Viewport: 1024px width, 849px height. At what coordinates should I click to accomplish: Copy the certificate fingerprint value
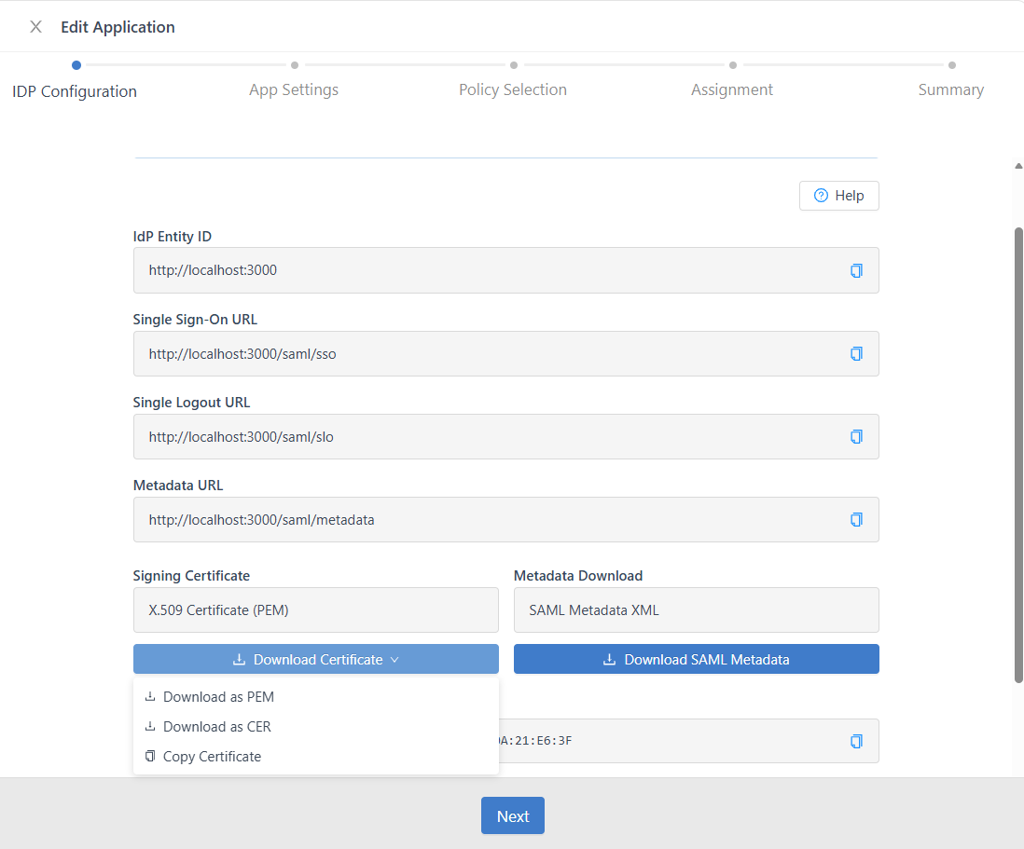pyautogui.click(x=856, y=741)
